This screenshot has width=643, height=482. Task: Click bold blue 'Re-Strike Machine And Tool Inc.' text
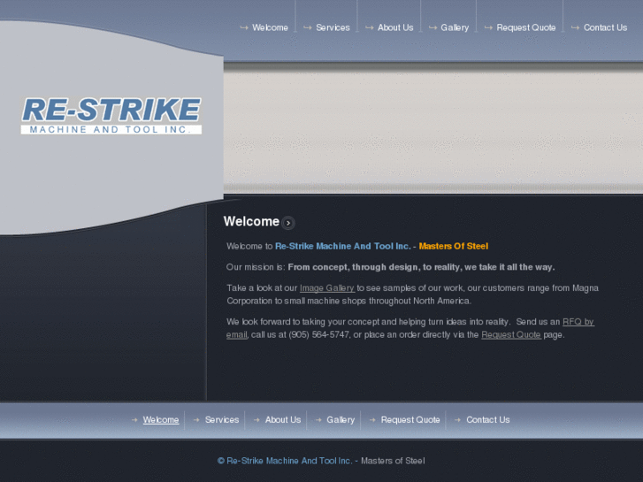tap(343, 246)
